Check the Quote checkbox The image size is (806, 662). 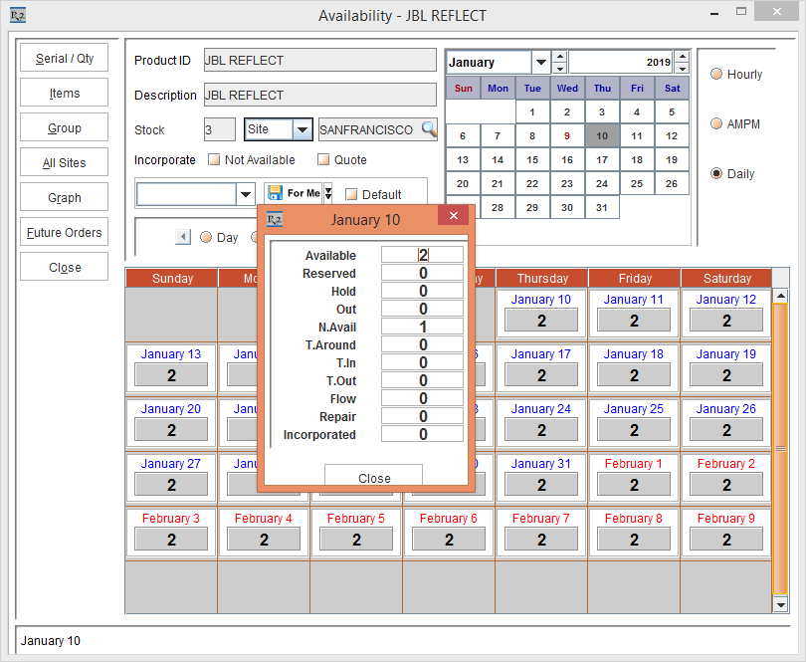click(323, 160)
